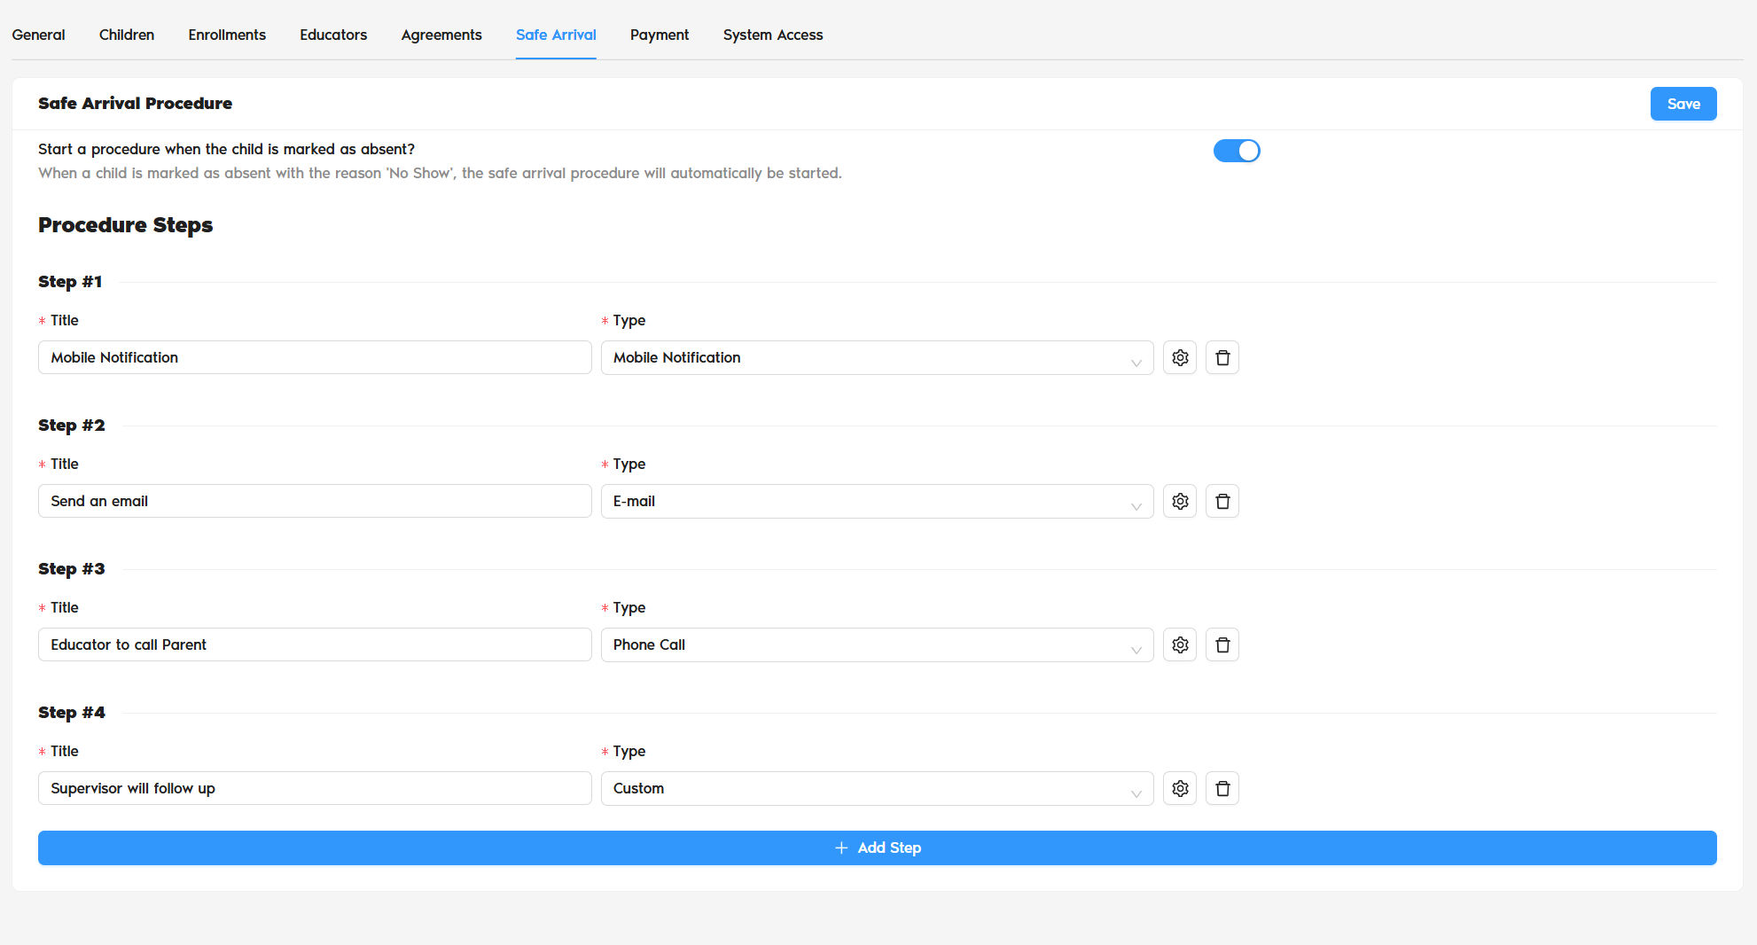Add a new procedure step
Screen dimensions: 1757x945
(x=877, y=847)
